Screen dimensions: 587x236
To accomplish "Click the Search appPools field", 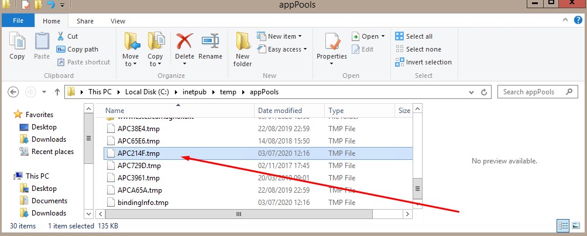I will (x=538, y=92).
